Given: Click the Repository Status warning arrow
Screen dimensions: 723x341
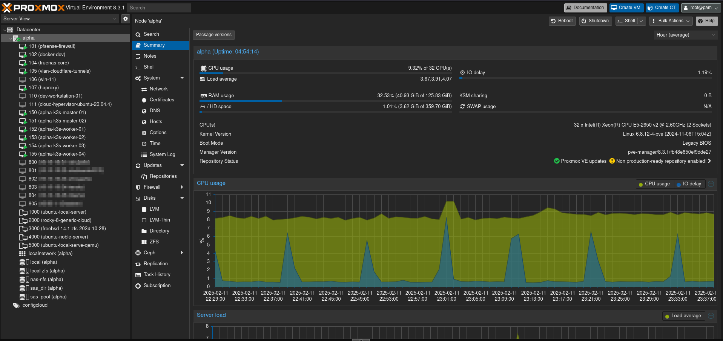Looking at the screenshot, I should click(709, 161).
